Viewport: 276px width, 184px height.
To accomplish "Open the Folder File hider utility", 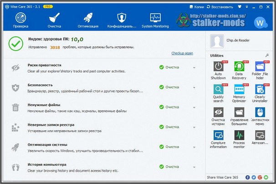I will pos(260,70).
